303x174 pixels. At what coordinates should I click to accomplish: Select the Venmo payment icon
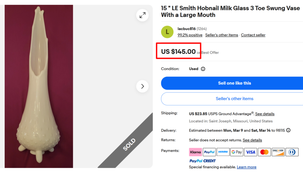(223, 152)
